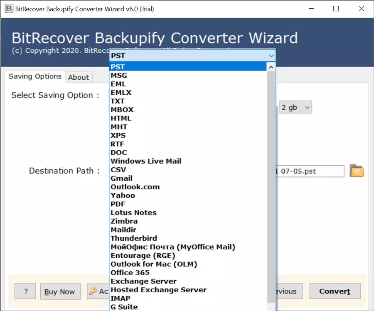374x311 pixels.
Task: Select MHT as saving option
Action: pyautogui.click(x=188, y=127)
